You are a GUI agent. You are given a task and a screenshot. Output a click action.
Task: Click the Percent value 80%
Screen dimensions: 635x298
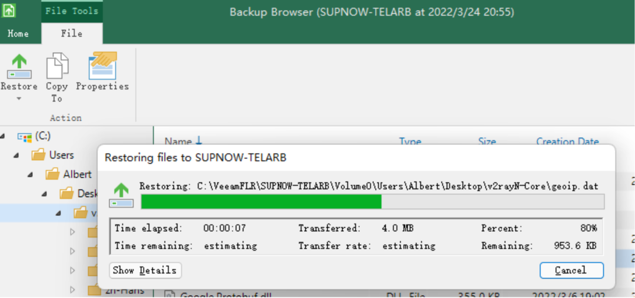(589, 228)
